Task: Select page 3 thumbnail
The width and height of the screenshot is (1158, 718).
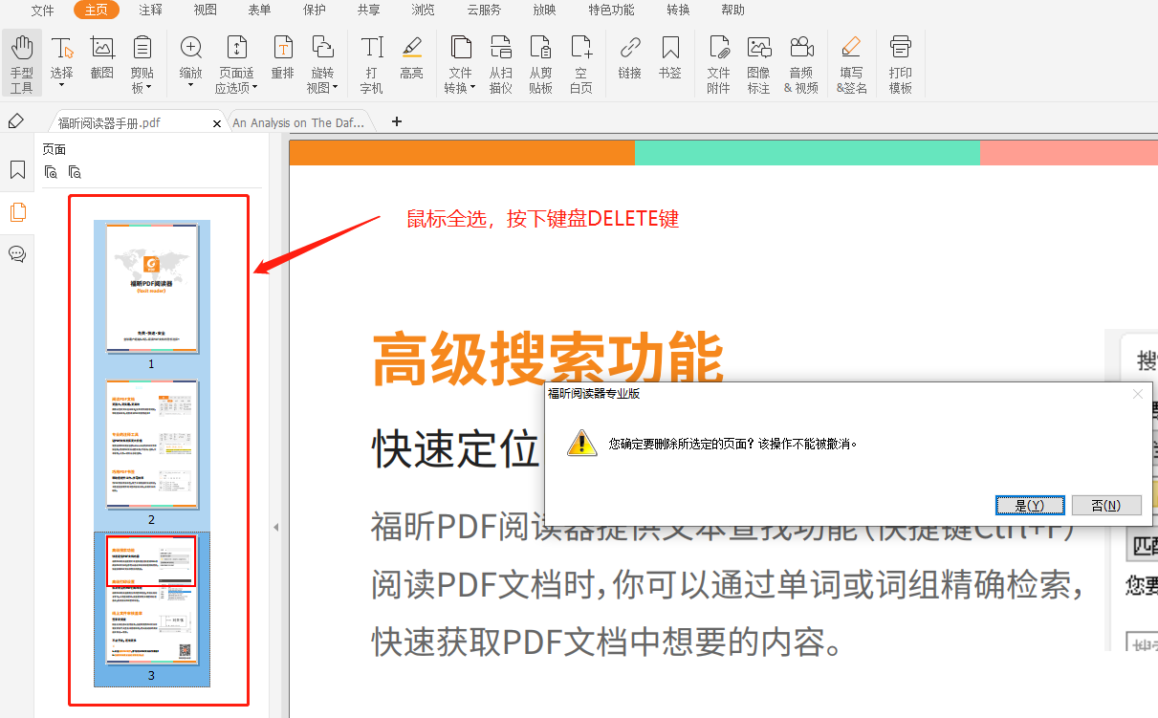Action: coord(152,599)
